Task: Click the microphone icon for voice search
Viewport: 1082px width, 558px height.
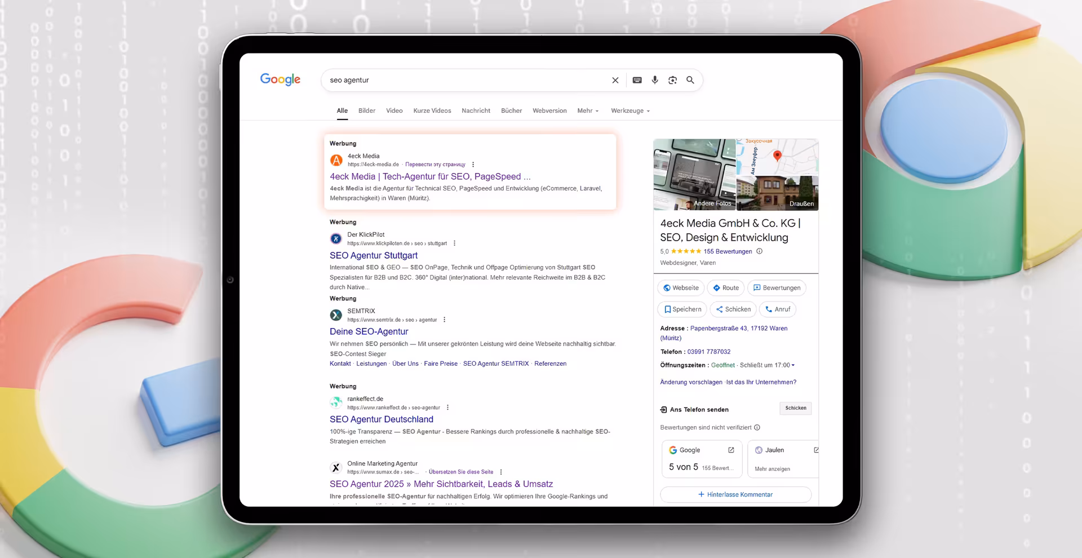Action: [655, 80]
